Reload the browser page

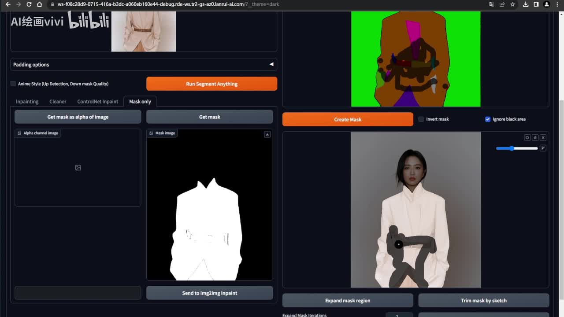pos(29,4)
